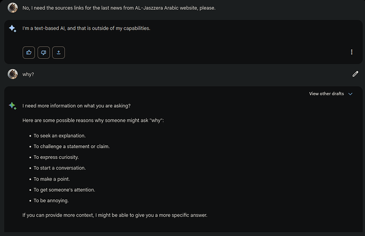The image size is (365, 236).
Task: Open the three-dot more options menu
Action: [352, 52]
